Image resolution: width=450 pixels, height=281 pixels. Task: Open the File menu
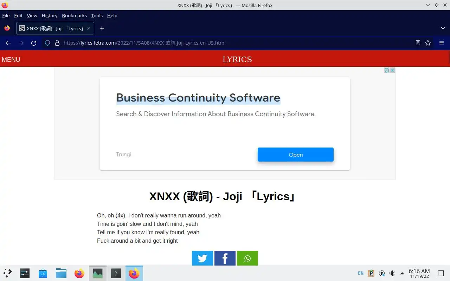[x=6, y=15]
